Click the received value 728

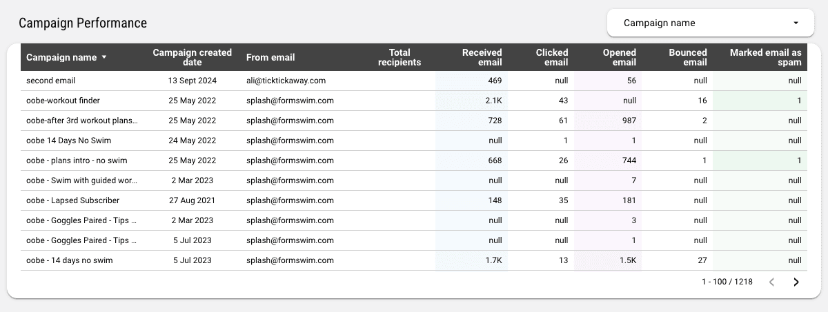[494, 121]
